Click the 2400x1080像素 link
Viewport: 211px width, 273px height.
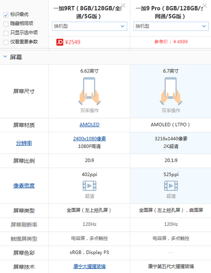[x=90, y=139]
